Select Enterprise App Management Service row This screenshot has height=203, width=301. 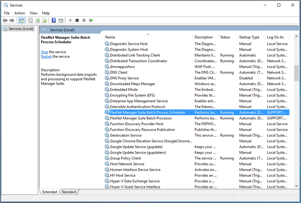click(x=197, y=101)
